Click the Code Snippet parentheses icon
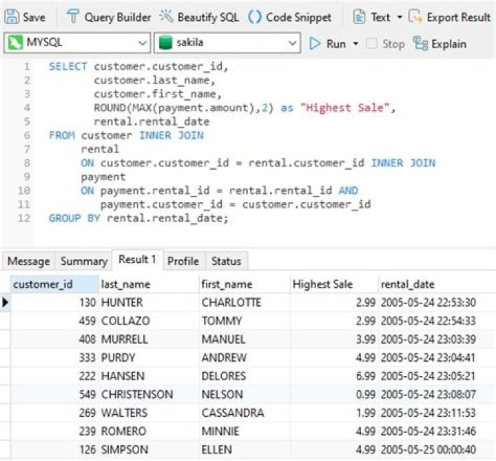The height and width of the screenshot is (461, 496). coord(255,17)
